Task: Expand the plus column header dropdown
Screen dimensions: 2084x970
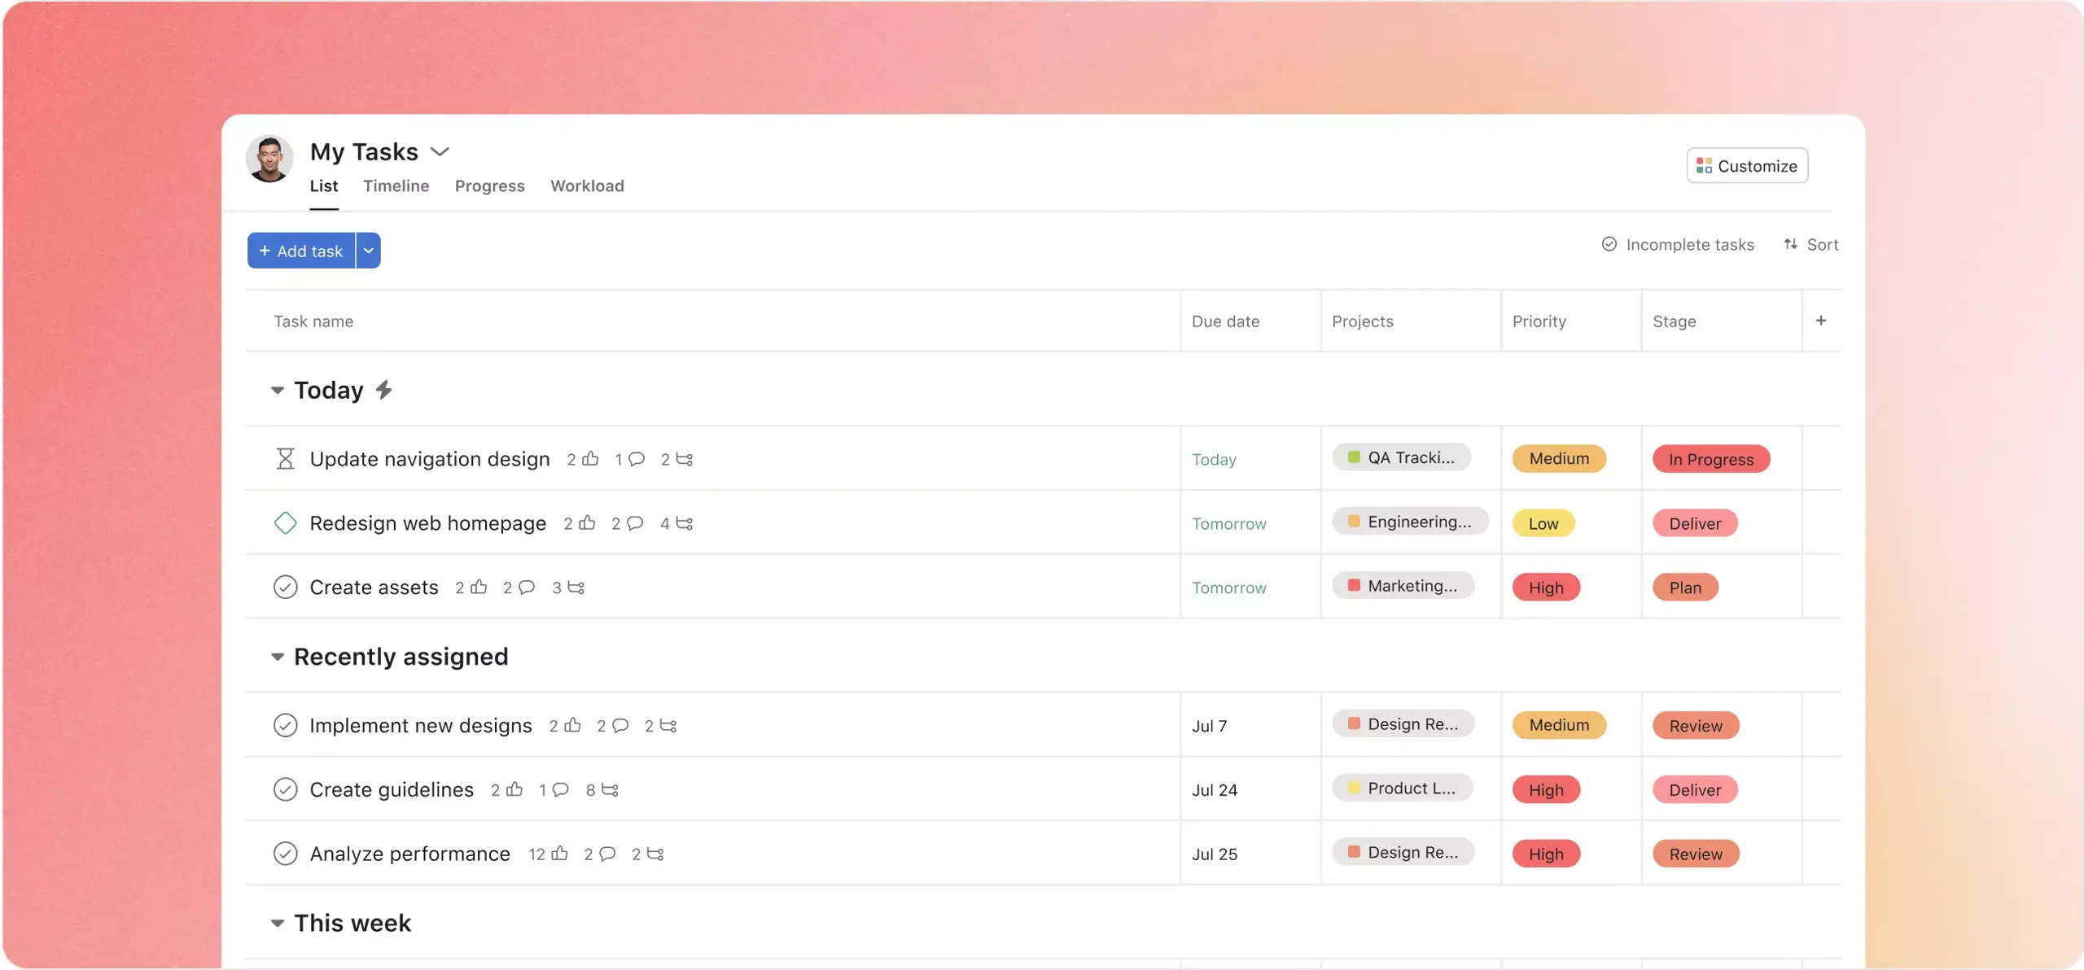Action: (1821, 321)
